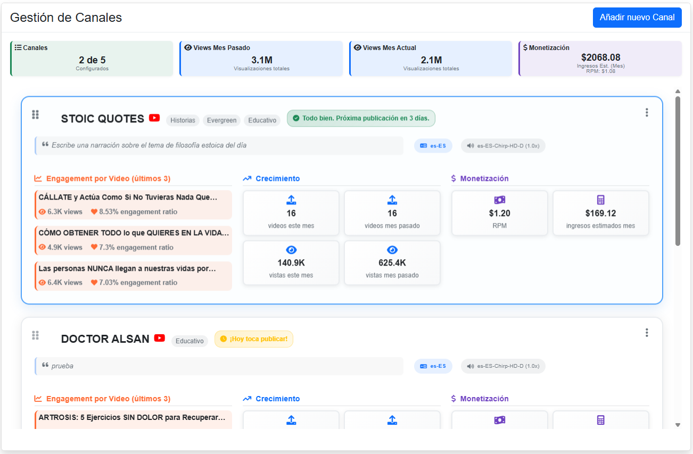The height and width of the screenshot is (454, 693).
Task: Click the 2.1M views value
Action: point(431,60)
